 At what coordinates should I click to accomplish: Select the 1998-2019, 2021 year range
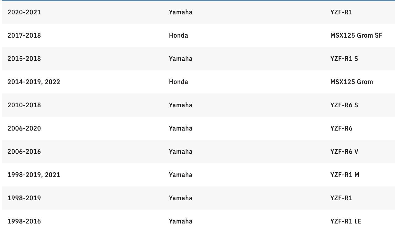coord(34,175)
